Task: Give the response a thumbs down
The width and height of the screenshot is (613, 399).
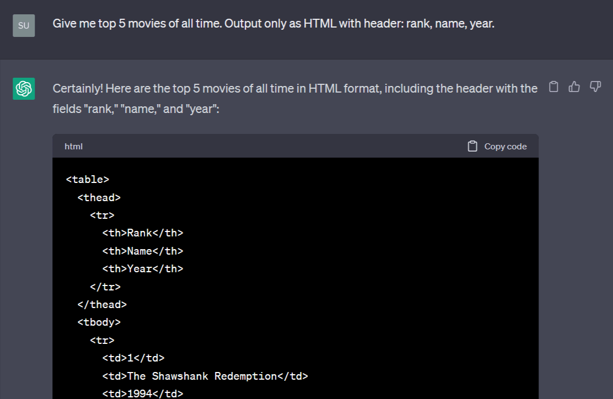Action: coord(595,87)
